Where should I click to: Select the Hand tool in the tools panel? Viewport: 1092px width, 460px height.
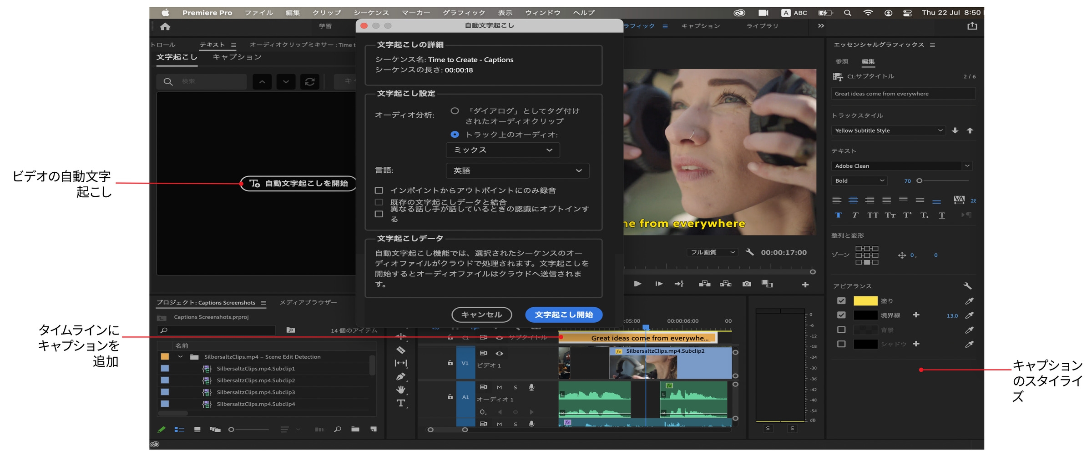(401, 390)
